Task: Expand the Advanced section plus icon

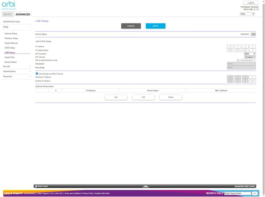Action: point(30,76)
